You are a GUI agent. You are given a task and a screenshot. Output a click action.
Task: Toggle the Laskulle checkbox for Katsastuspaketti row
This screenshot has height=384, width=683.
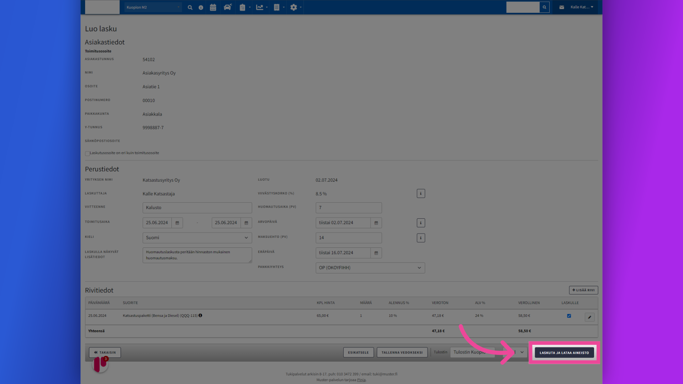tap(569, 316)
